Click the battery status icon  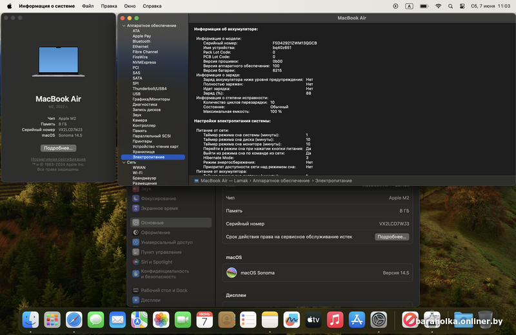[424, 6]
